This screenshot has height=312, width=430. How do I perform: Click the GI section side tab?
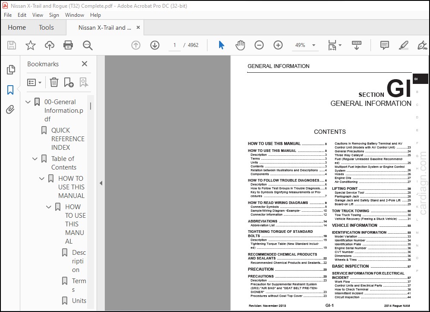420,79
